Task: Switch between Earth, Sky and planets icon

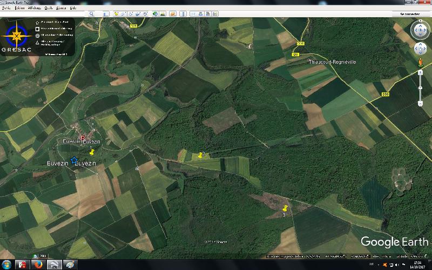Action: [x=173, y=14]
